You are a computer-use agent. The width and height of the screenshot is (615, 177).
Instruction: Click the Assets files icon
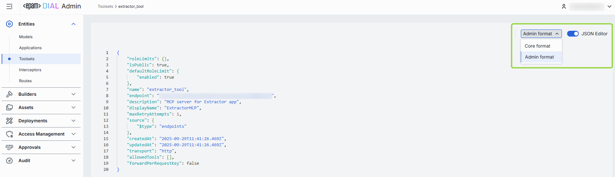9,107
